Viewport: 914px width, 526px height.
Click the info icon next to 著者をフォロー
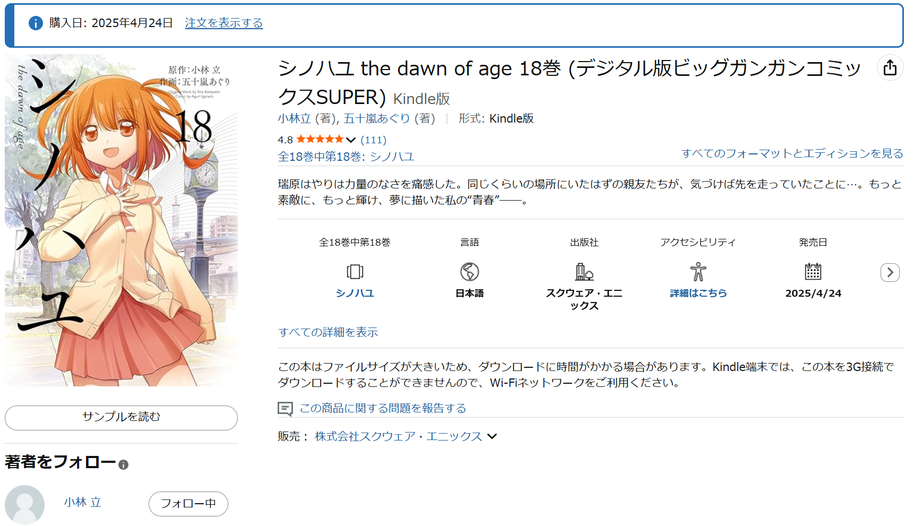coord(124,465)
